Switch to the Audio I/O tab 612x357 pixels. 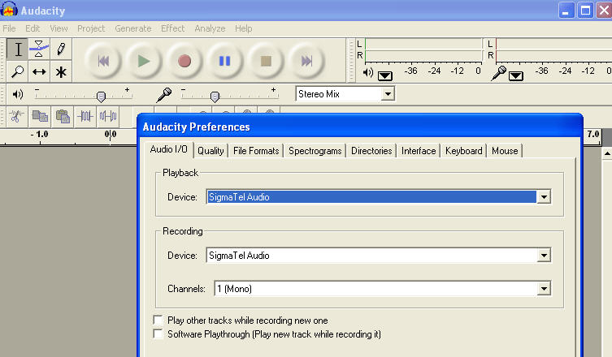coord(168,149)
